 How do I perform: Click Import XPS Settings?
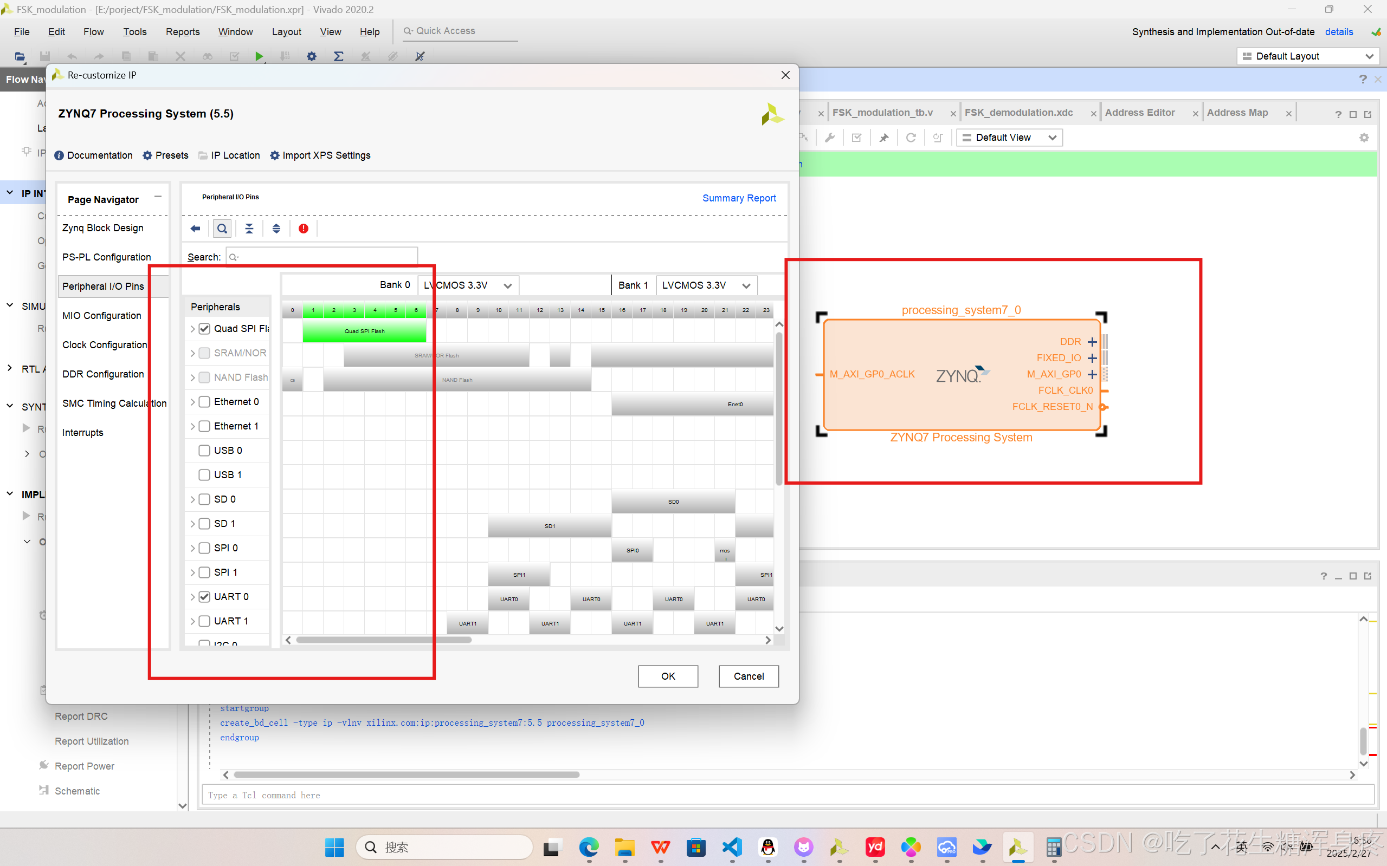[320, 155]
